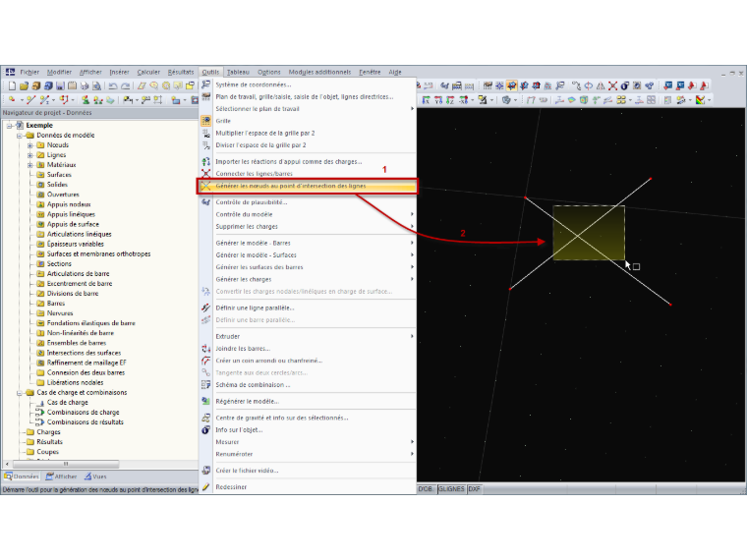The image size is (747, 560).
Task: Collapse Cas de charge et combinaisons folder
Action: coord(20,393)
